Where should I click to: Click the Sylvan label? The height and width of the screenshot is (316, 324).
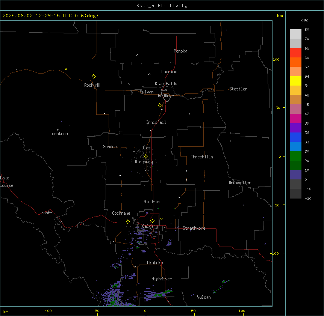[147, 92]
